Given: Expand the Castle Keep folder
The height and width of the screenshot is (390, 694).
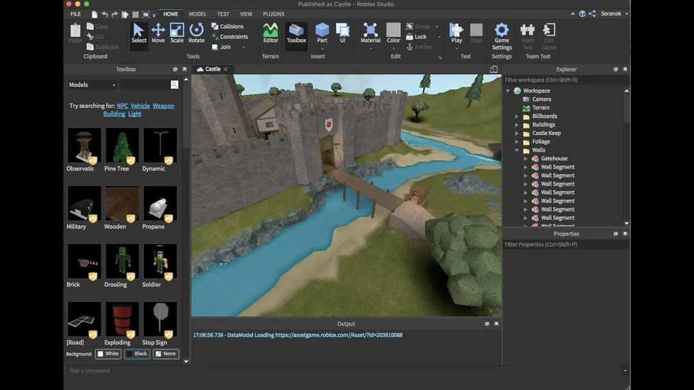Looking at the screenshot, I should 517,133.
